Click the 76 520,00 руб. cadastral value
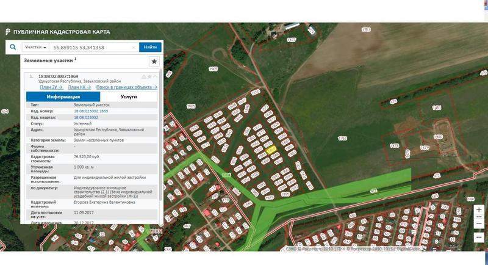The width and height of the screenshot is (488, 265). (87, 157)
